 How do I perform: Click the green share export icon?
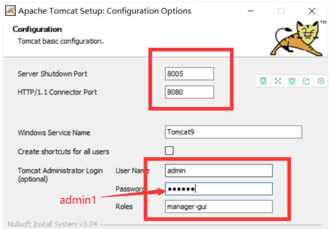[306, 81]
